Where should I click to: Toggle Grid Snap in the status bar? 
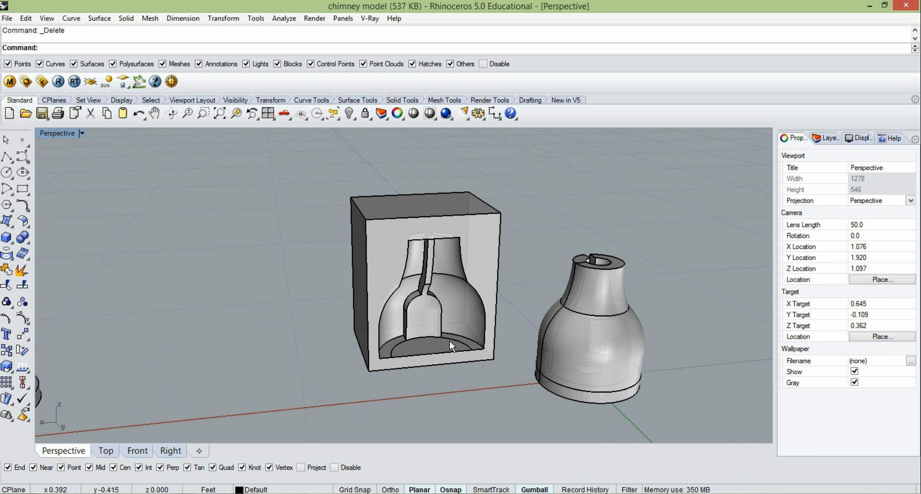coord(354,490)
